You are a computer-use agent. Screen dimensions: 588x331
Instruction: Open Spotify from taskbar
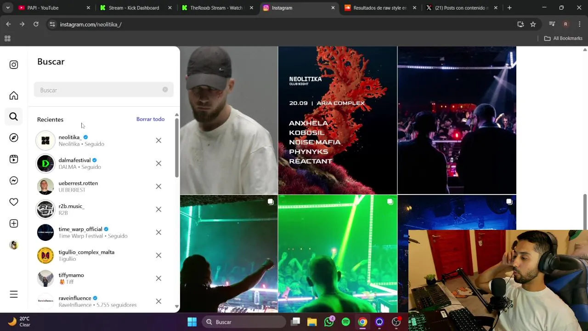point(346,322)
